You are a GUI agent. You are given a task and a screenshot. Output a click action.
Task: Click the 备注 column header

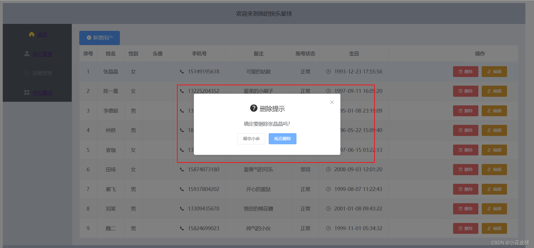click(x=258, y=54)
